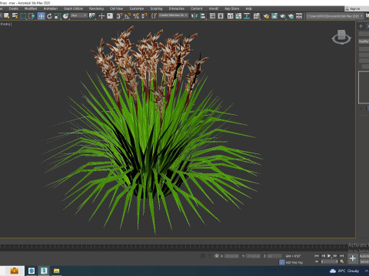Activate the Select and Move tool
The width and height of the screenshot is (369, 276).
pyautogui.click(x=41, y=16)
